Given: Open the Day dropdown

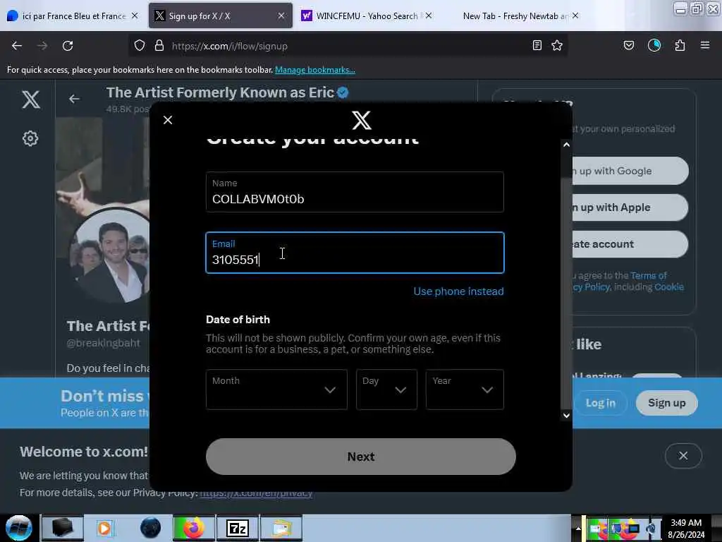Looking at the screenshot, I should coord(386,390).
